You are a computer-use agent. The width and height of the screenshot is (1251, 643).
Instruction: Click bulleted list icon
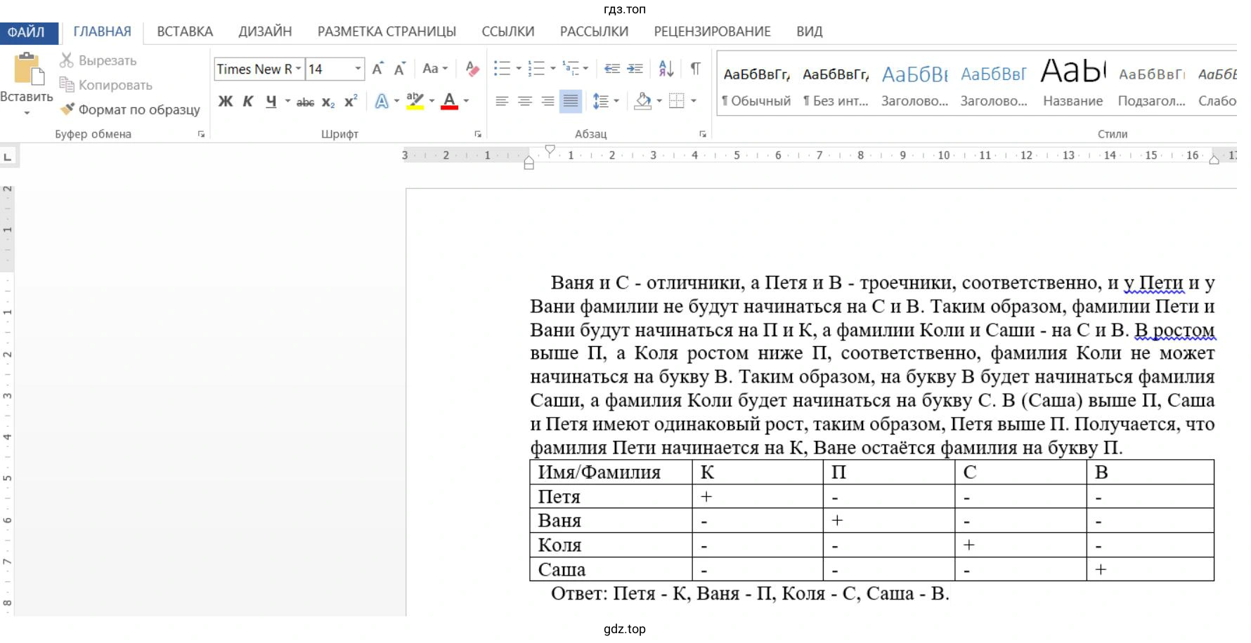point(502,69)
